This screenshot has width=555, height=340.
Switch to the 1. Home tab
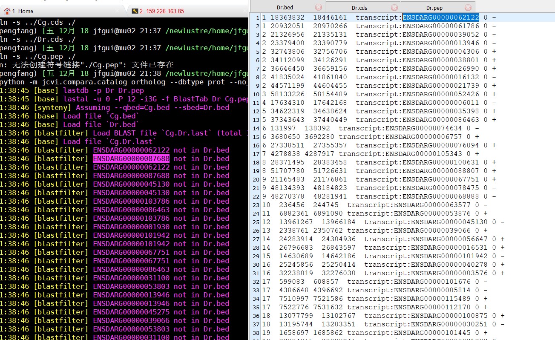pyautogui.click(x=63, y=11)
